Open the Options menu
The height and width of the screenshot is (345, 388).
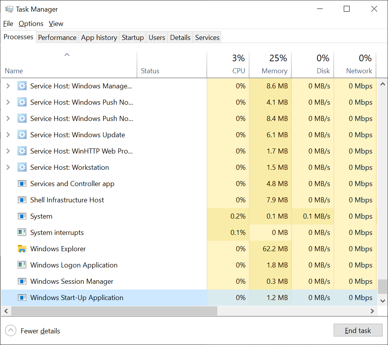(x=31, y=24)
